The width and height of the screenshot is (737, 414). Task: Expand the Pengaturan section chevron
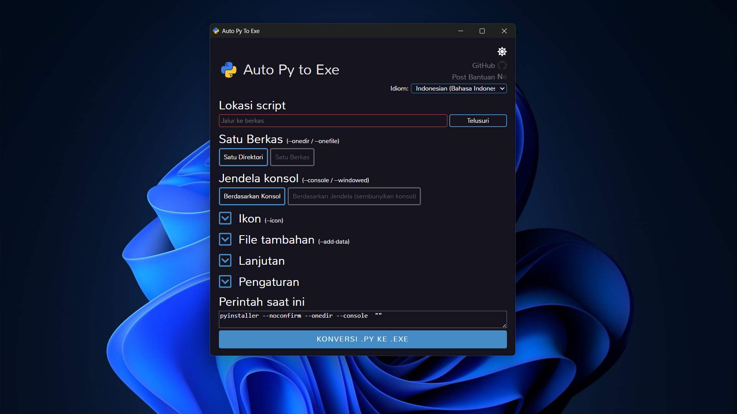pos(225,282)
